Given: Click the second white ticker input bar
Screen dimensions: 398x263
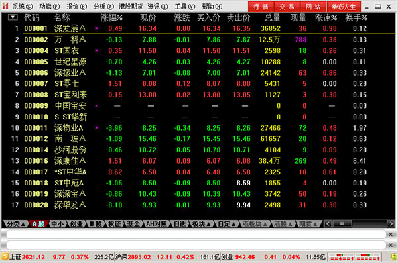Looking at the screenshot, I should point(196,245).
